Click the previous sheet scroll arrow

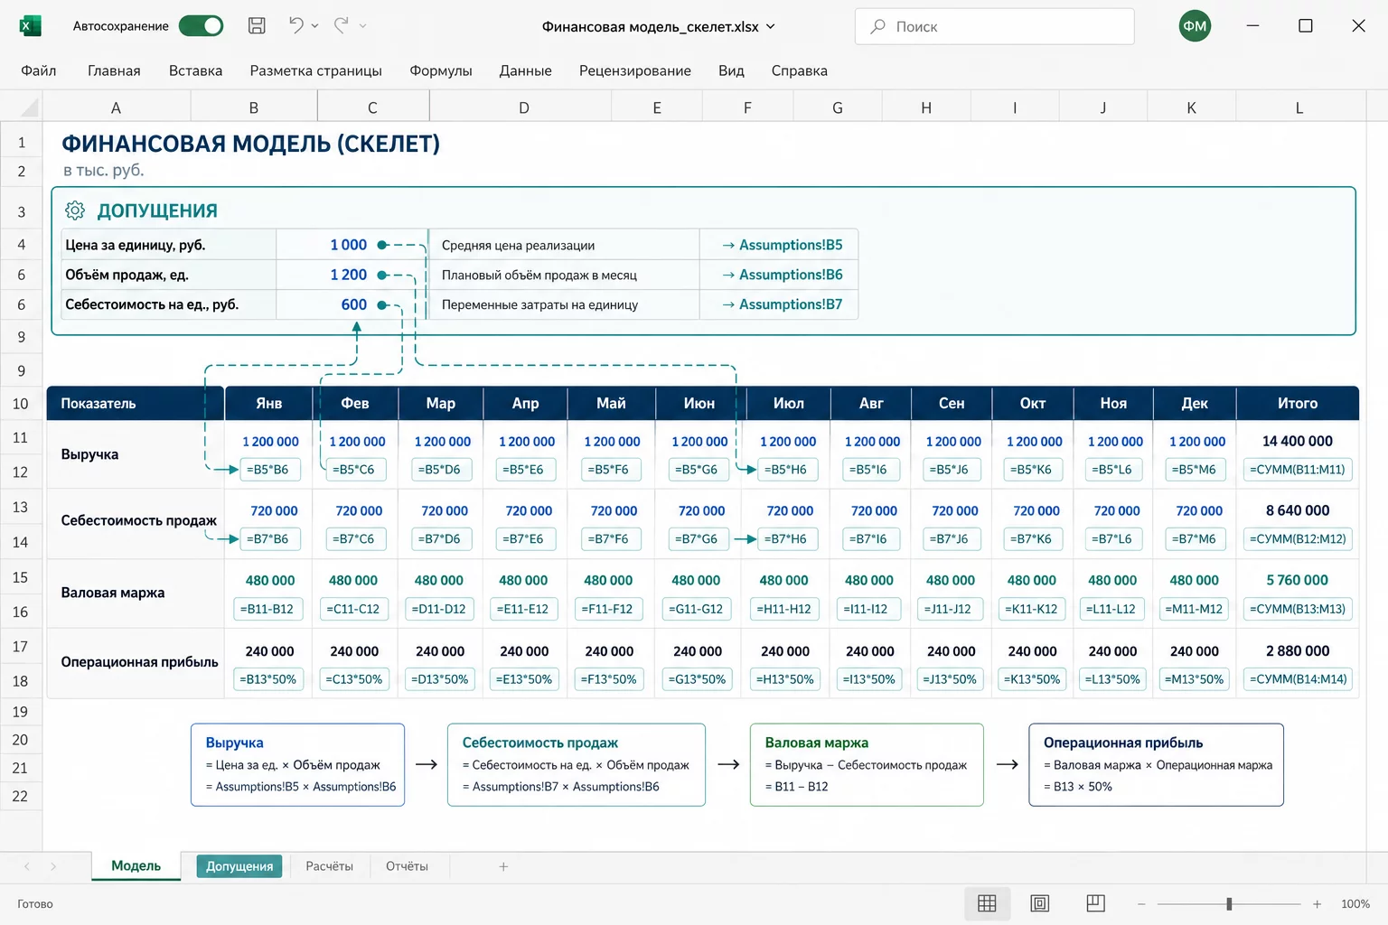27,866
